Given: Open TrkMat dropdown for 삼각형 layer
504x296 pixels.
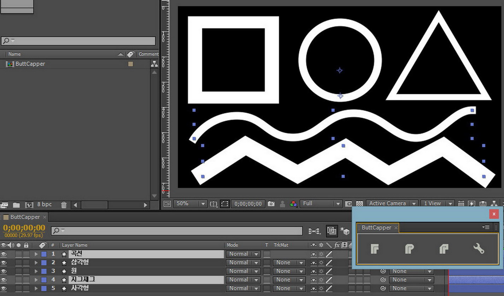Looking at the screenshot, I should 289,262.
